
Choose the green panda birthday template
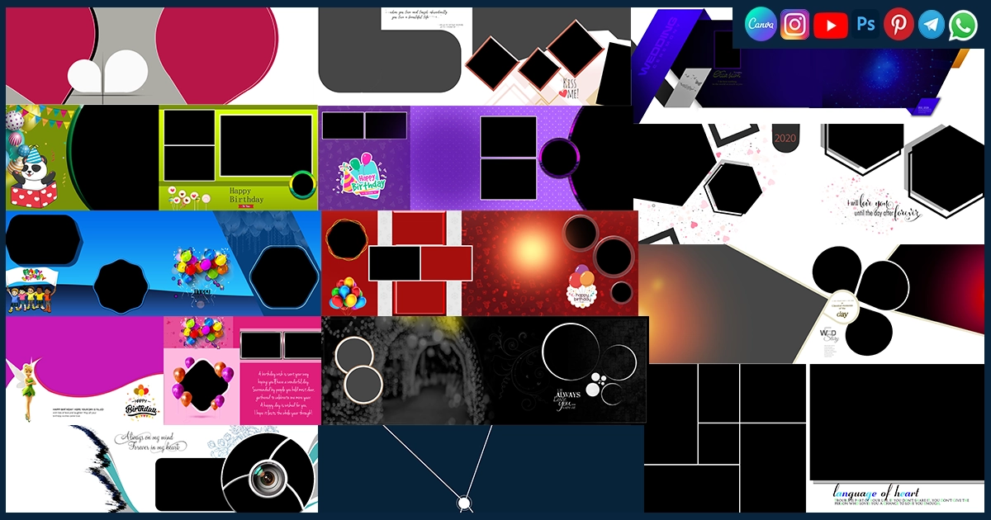click(81, 157)
